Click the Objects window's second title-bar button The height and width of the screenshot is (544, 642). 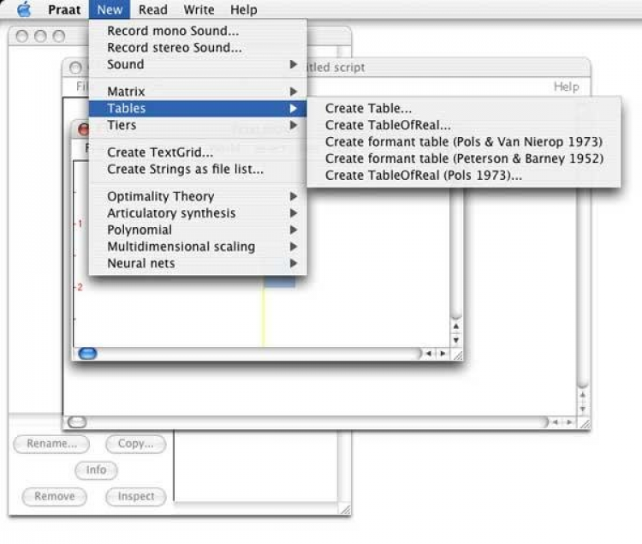coord(40,36)
